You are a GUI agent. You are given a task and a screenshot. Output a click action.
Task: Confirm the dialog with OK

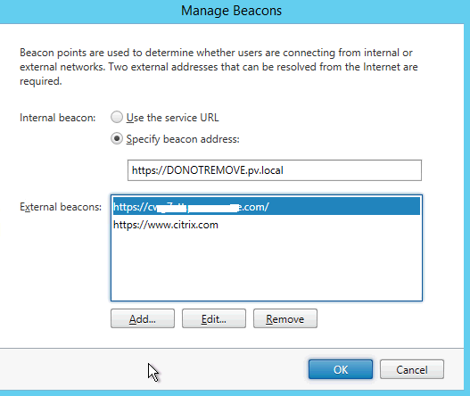341,369
